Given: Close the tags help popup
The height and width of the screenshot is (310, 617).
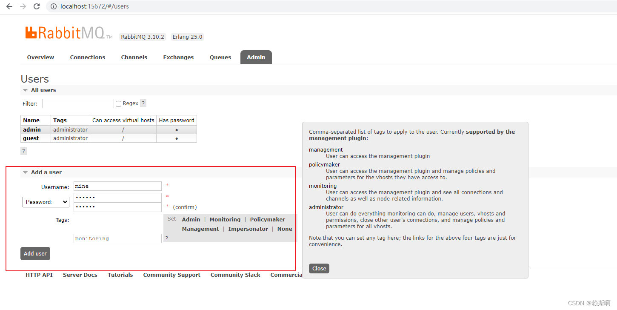Looking at the screenshot, I should click(319, 269).
